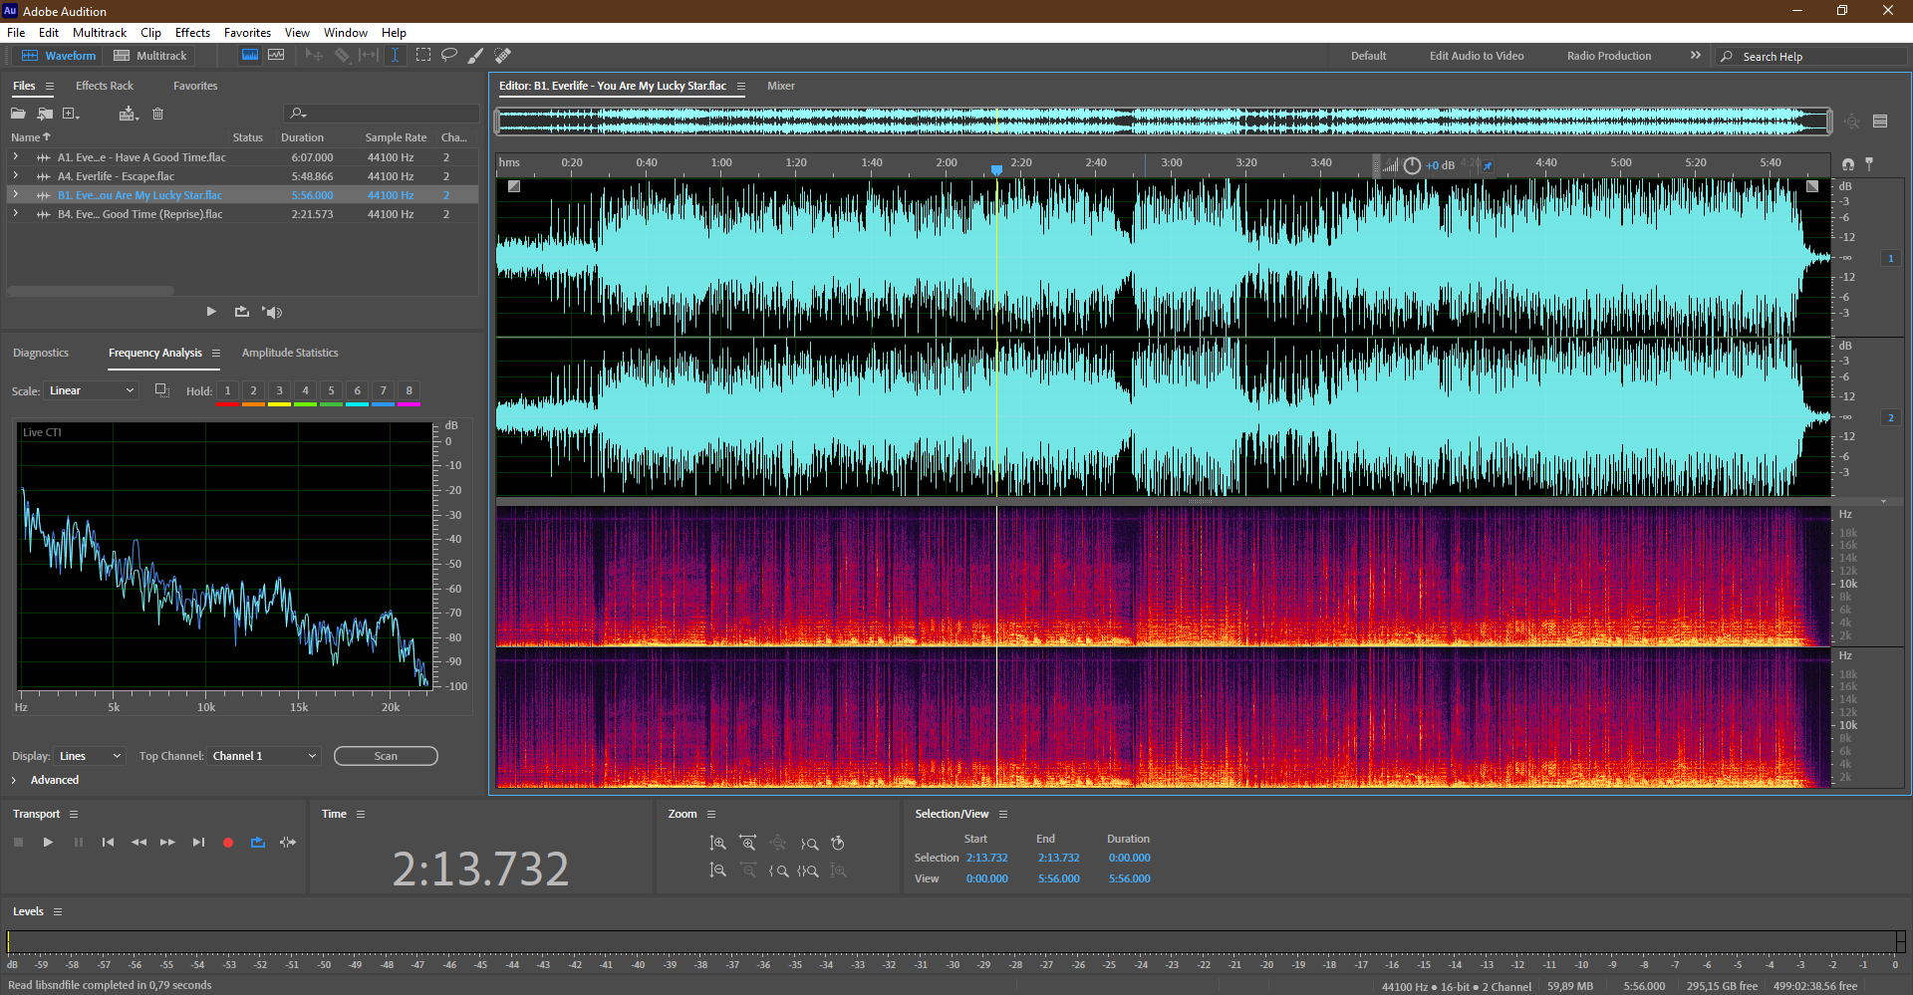Open the New File dropdown icon
The width and height of the screenshot is (1913, 995).
click(71, 114)
